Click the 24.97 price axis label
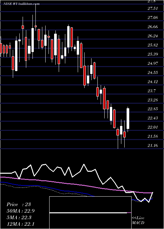The height and width of the screenshot is (229, 164). pyautogui.click(x=153, y=63)
